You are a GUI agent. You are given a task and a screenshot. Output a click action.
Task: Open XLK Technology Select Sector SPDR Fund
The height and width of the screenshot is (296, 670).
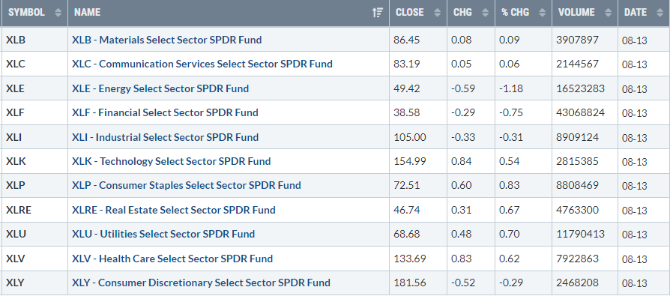172,161
